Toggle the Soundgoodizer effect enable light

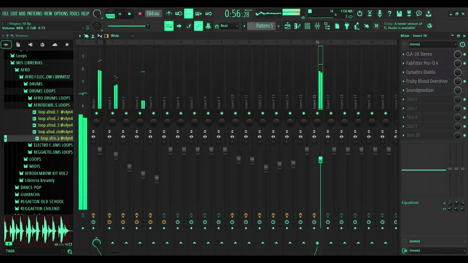[465, 90]
